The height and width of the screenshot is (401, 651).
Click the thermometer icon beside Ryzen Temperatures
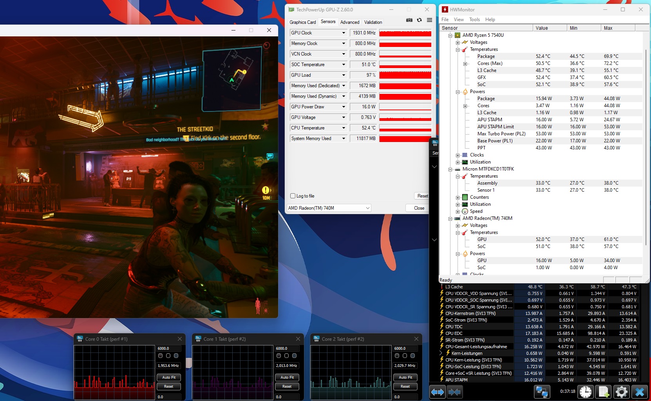coord(465,49)
